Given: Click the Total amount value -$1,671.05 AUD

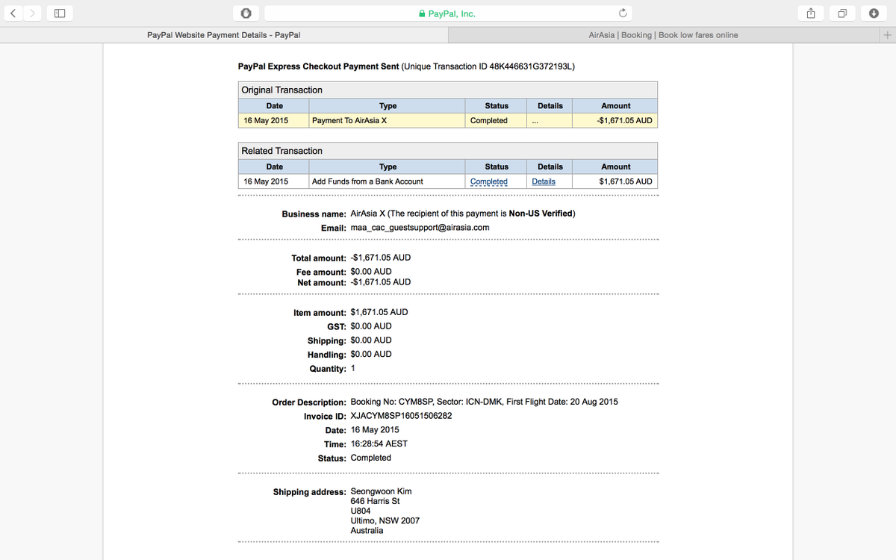Looking at the screenshot, I should click(380, 258).
